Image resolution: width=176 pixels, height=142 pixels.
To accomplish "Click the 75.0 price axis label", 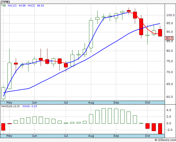I will point(170,61).
